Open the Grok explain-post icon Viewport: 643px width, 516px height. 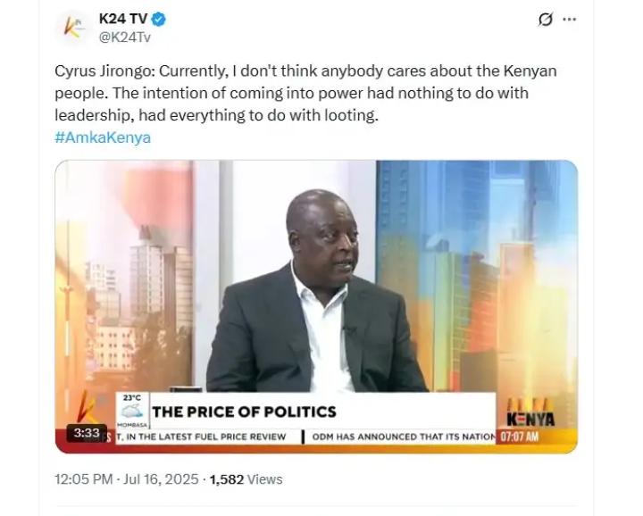[x=545, y=20]
